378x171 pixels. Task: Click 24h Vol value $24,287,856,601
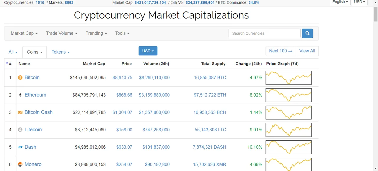[200, 2]
